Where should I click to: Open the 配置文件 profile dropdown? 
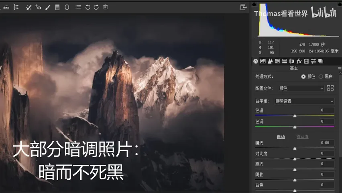point(301,88)
